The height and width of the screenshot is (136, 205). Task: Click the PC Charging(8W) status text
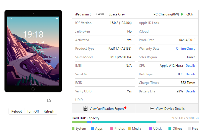(x=166, y=14)
